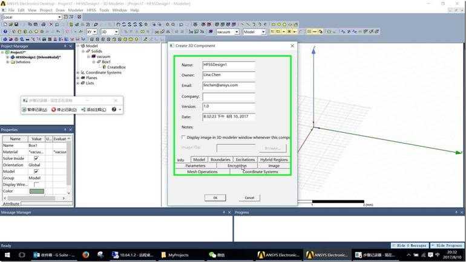This screenshot has height=262, width=466.
Task: Open the Modeler menu
Action: pyautogui.click(x=76, y=10)
